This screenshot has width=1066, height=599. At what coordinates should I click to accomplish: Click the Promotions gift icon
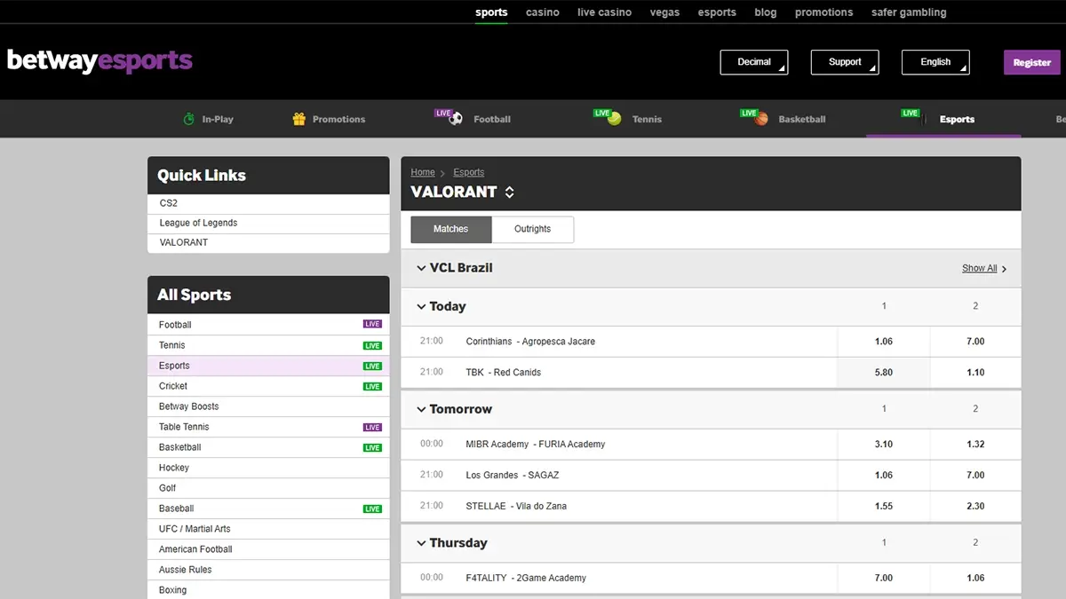click(298, 118)
